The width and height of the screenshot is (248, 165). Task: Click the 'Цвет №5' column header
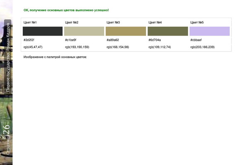(197, 22)
